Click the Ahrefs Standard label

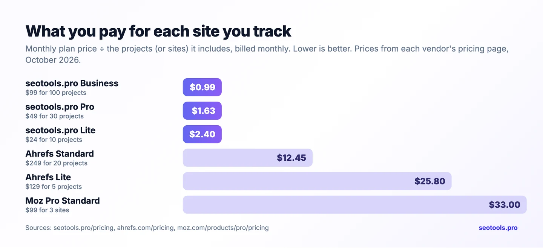point(60,154)
